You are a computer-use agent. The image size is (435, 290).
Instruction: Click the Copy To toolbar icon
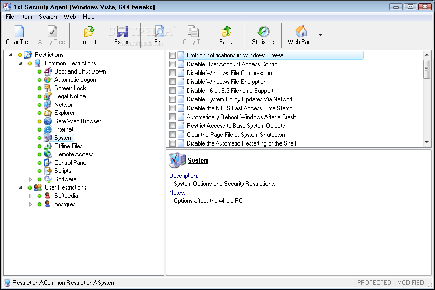tap(193, 32)
